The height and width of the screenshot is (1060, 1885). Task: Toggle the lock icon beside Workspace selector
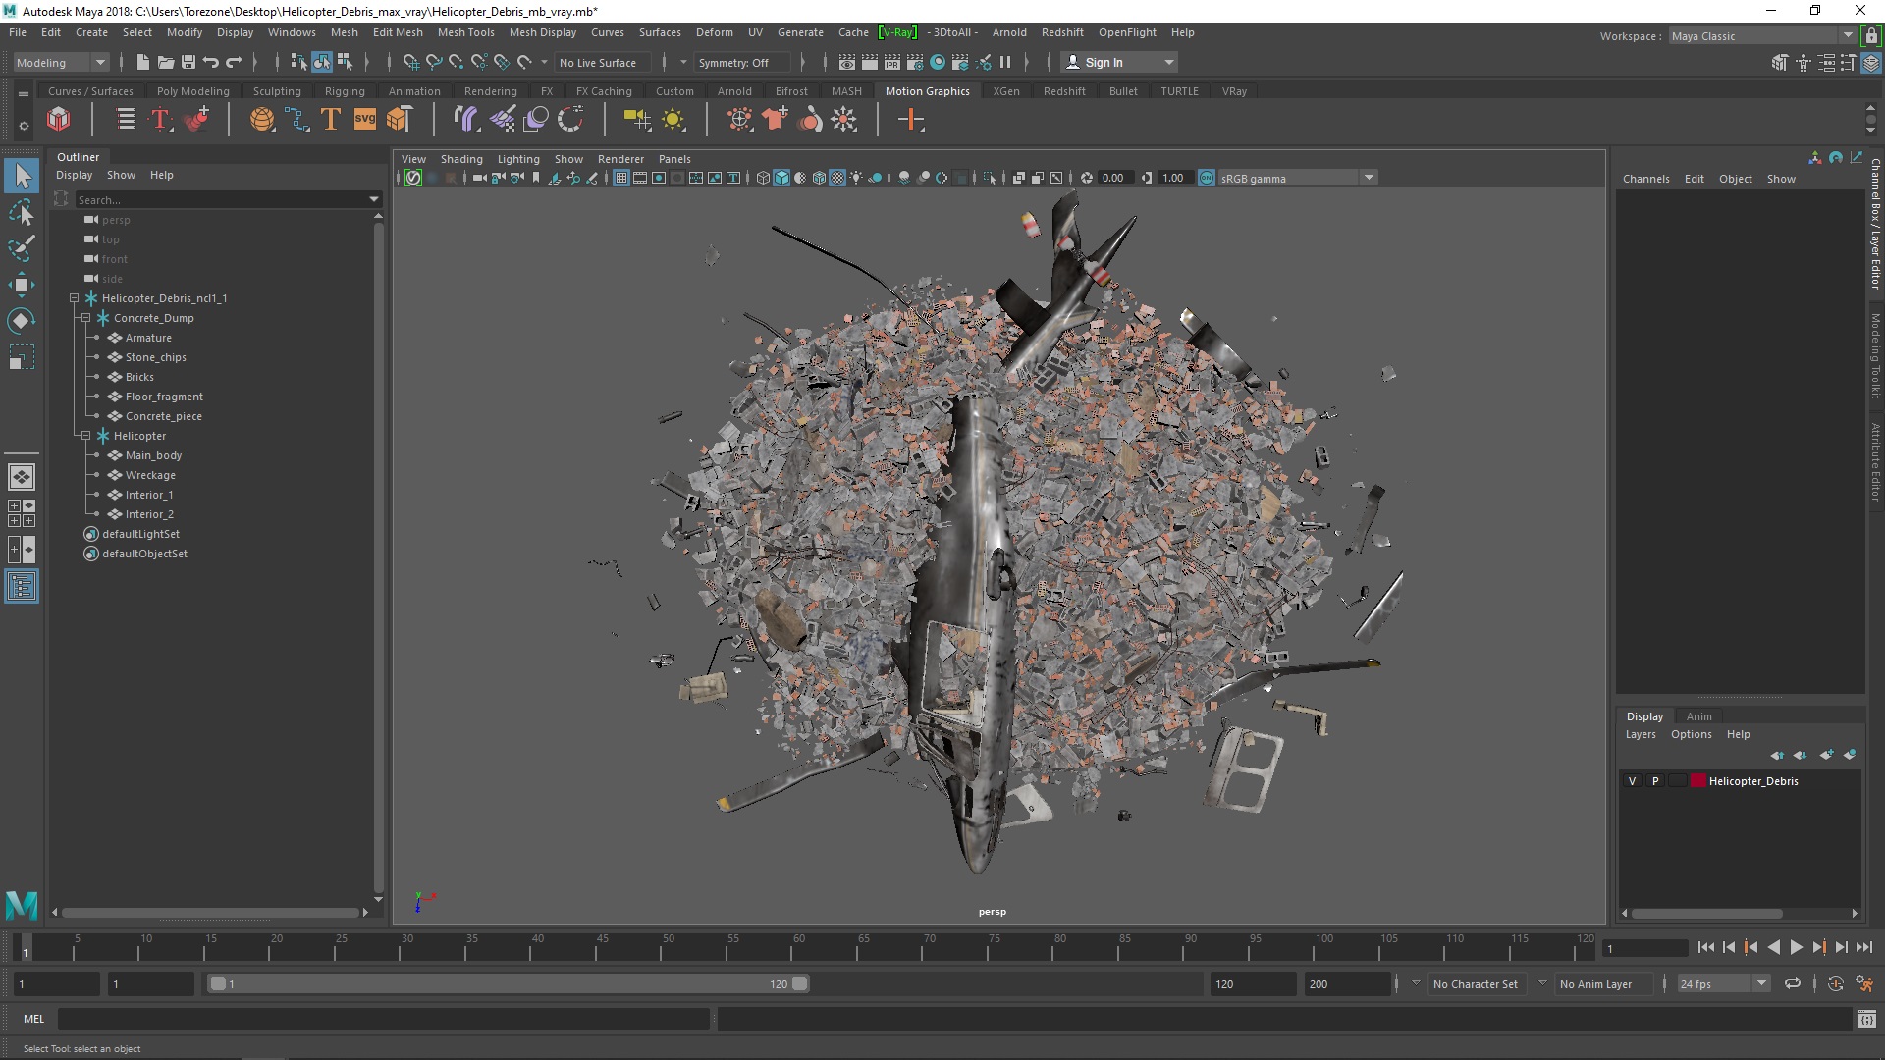point(1871,35)
